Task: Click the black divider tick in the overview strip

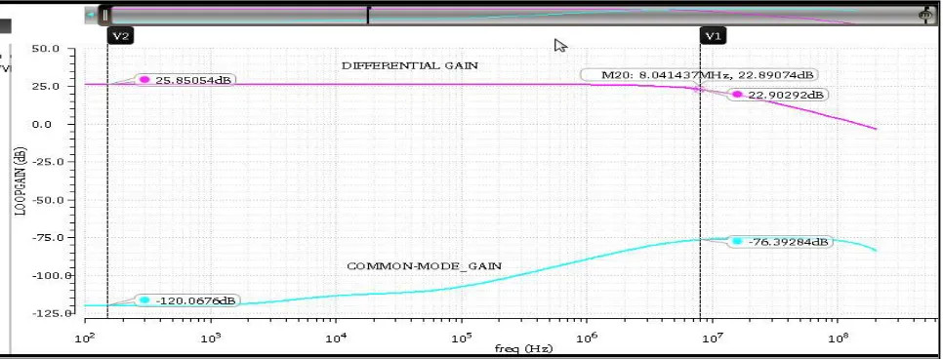Action: [x=368, y=15]
